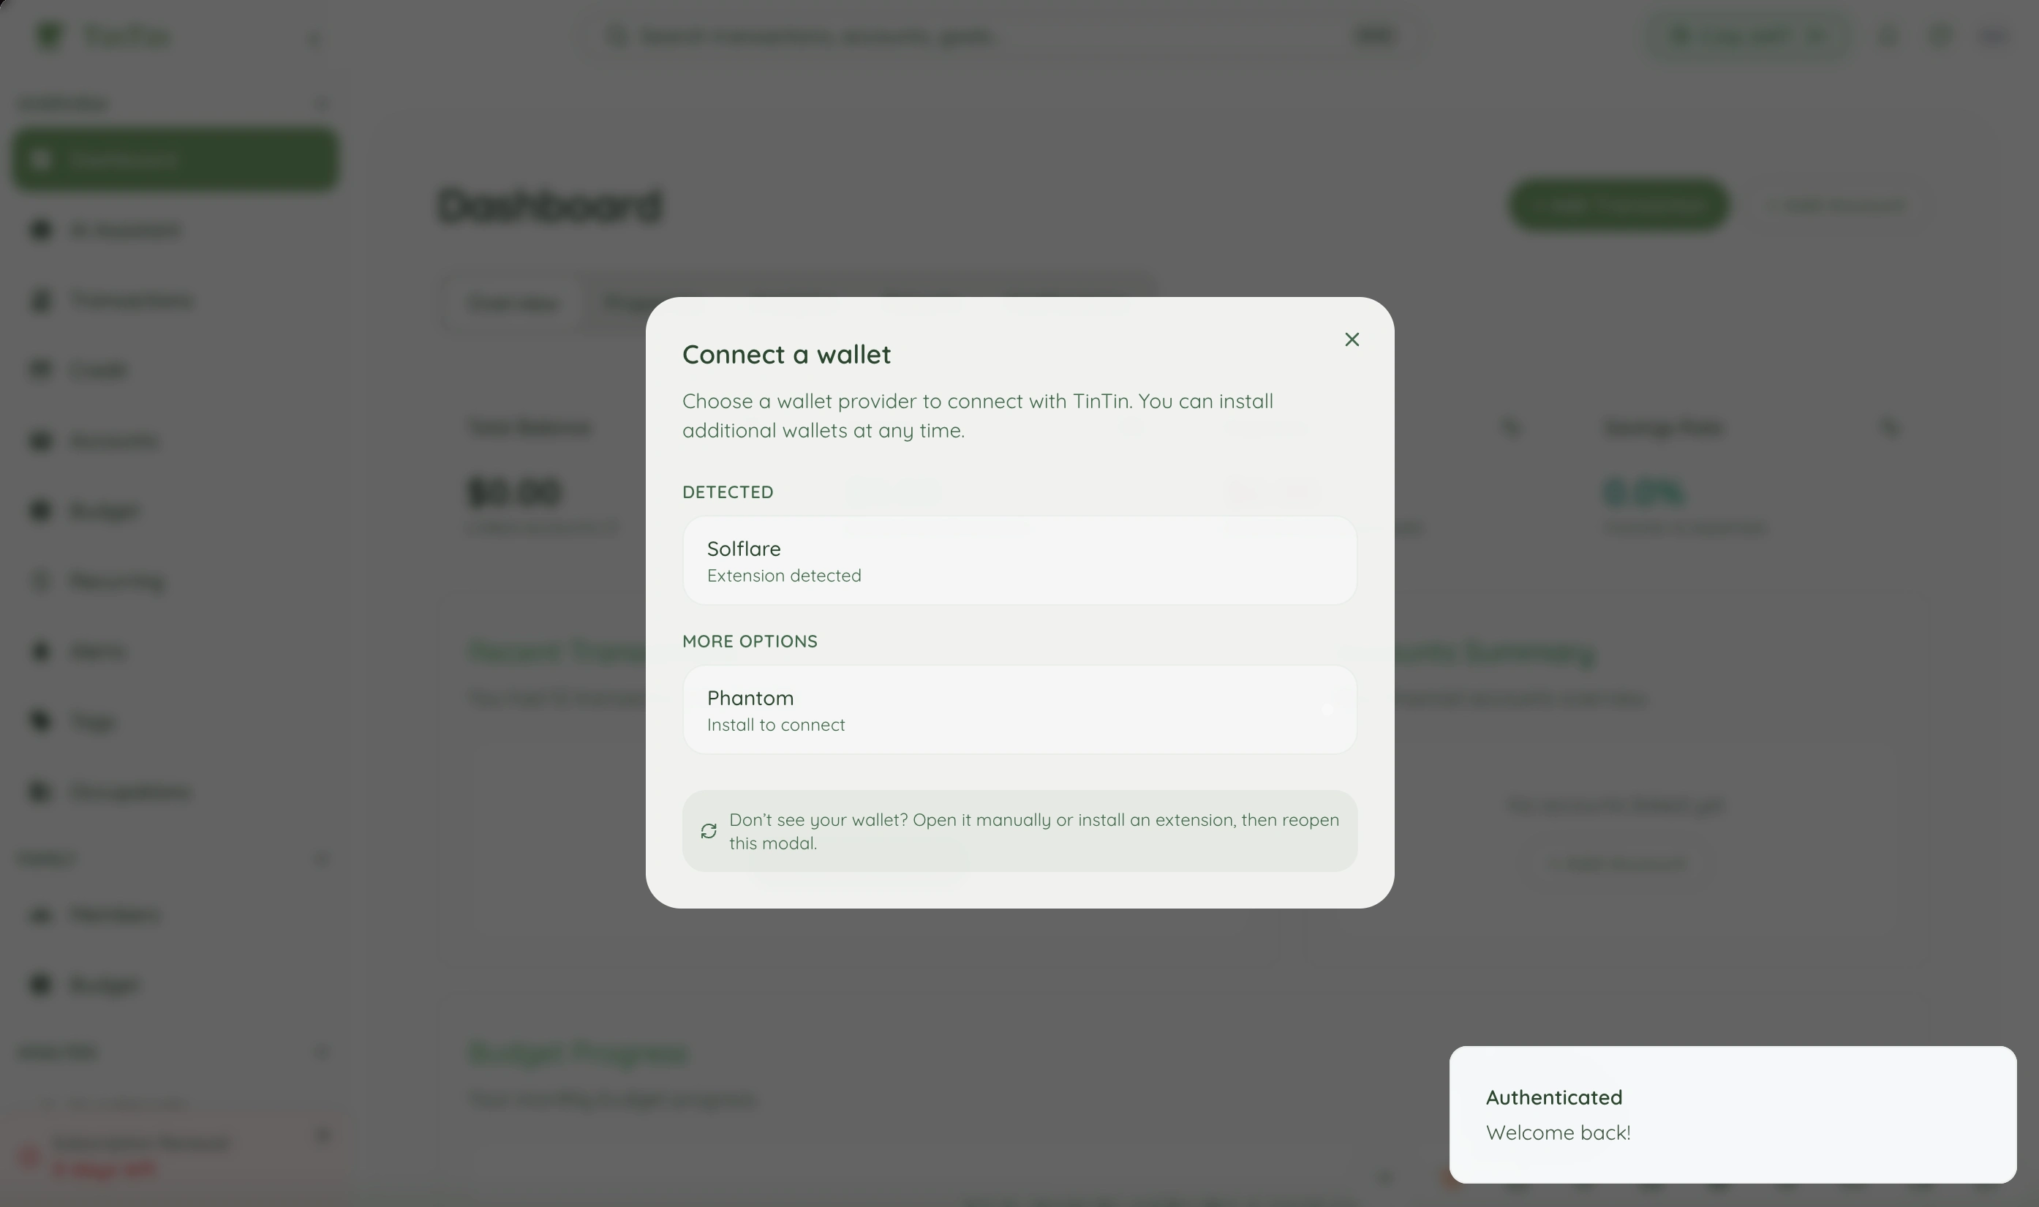Focus the search transactions input field
Viewport: 2039px width, 1207px height.
[976, 37]
